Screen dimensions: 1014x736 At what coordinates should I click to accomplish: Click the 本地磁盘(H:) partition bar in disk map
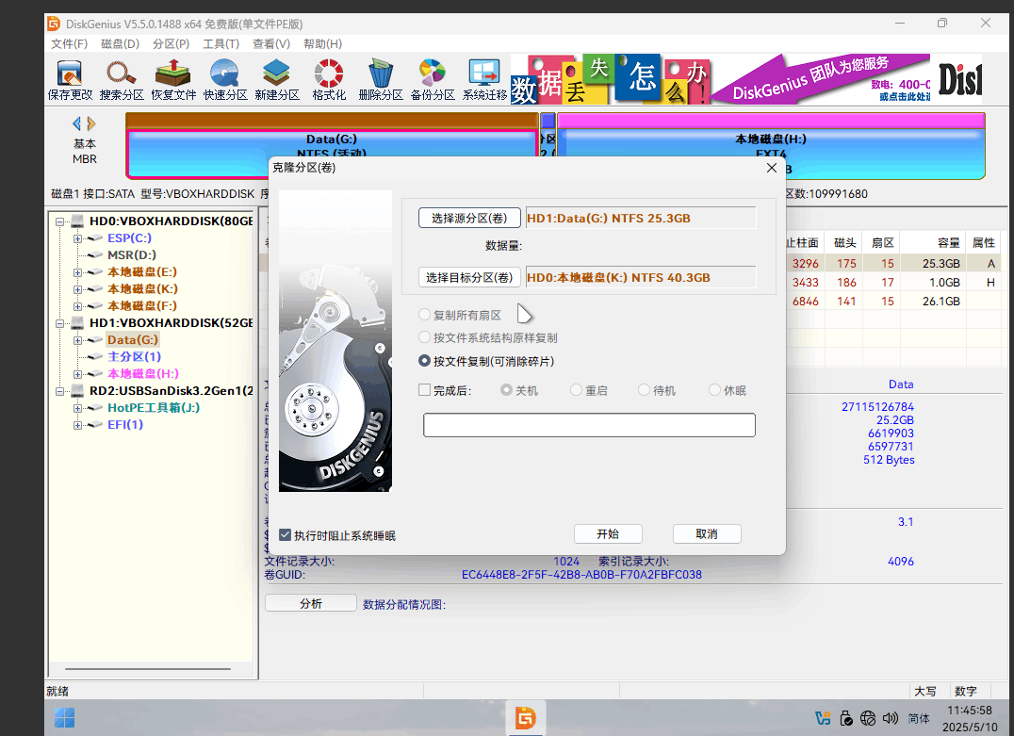771,145
